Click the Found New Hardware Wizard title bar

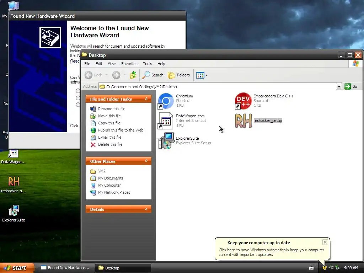[97, 16]
